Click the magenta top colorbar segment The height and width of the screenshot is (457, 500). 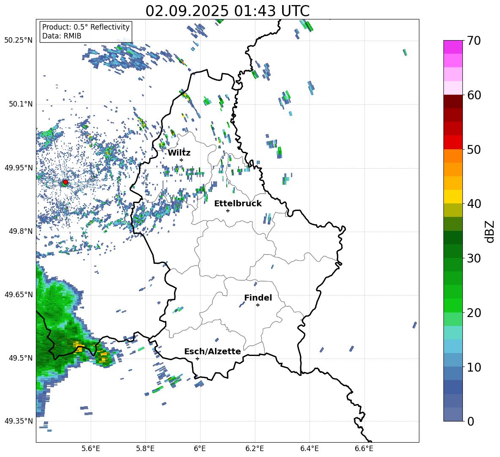click(x=453, y=47)
